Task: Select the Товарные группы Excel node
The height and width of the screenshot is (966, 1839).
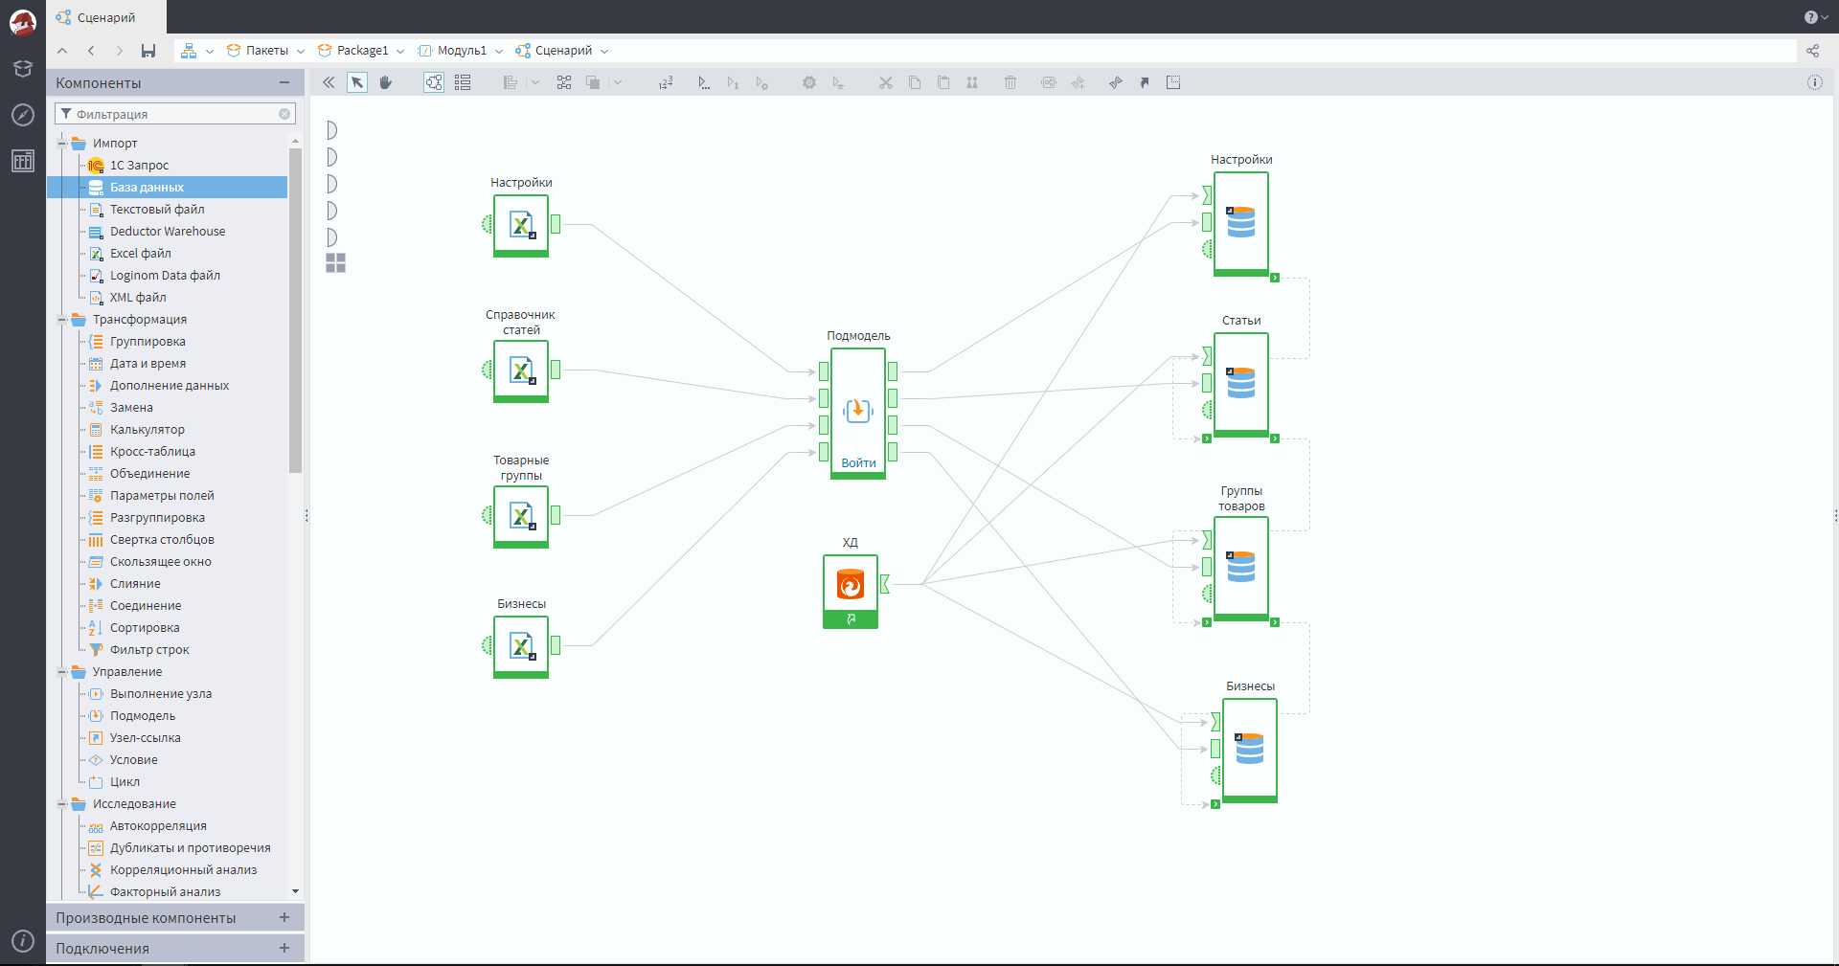Action: 521,517
